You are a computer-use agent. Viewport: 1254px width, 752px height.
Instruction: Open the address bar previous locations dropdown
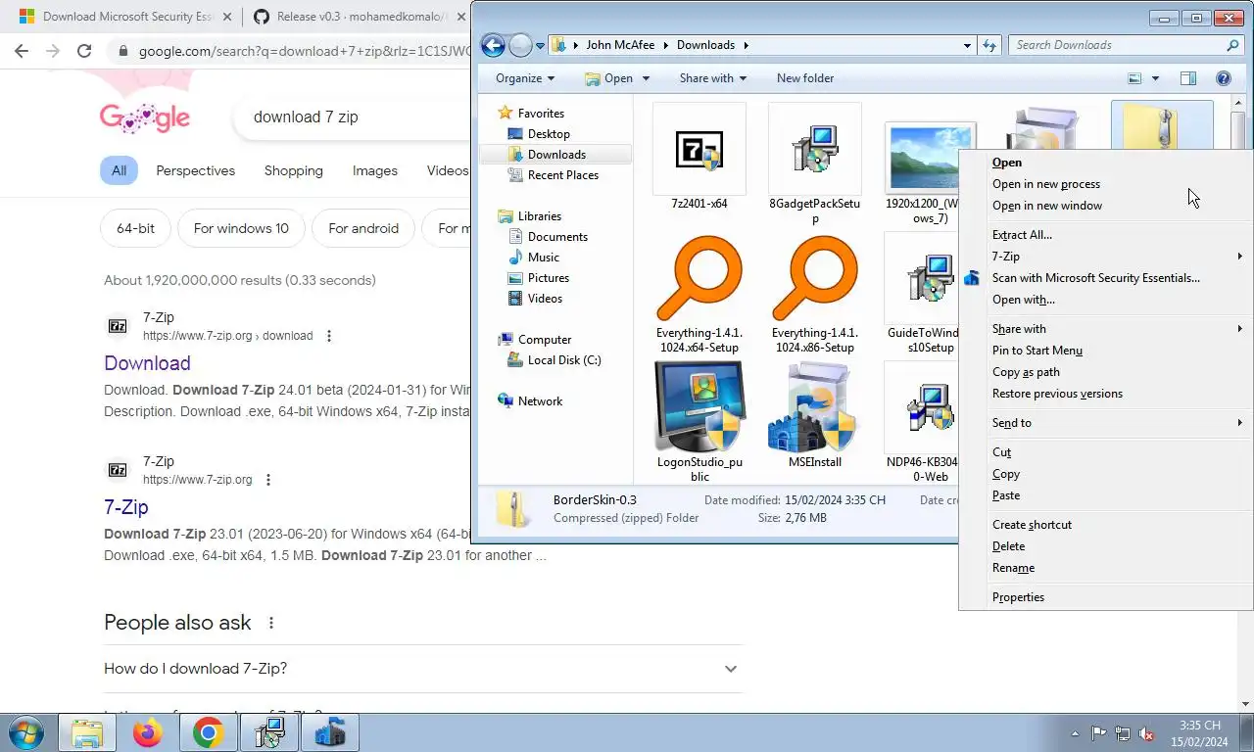click(967, 45)
